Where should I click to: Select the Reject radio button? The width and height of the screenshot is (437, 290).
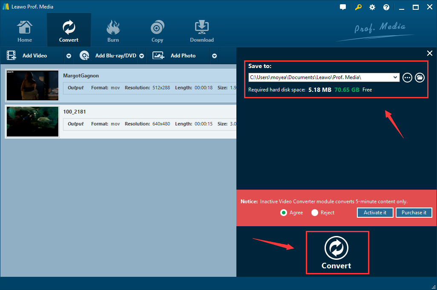point(315,213)
